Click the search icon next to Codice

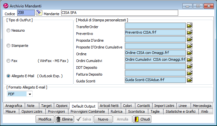click(x=39, y=13)
